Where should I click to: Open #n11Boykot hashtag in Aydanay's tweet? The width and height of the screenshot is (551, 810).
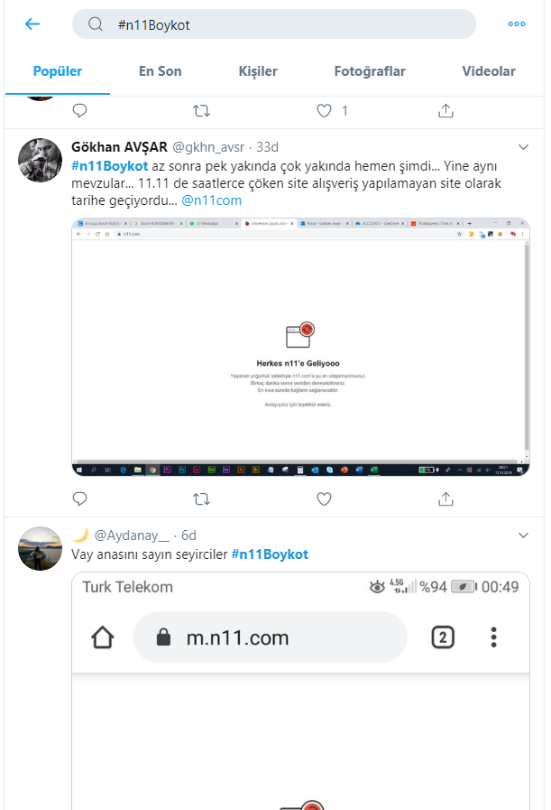(270, 554)
